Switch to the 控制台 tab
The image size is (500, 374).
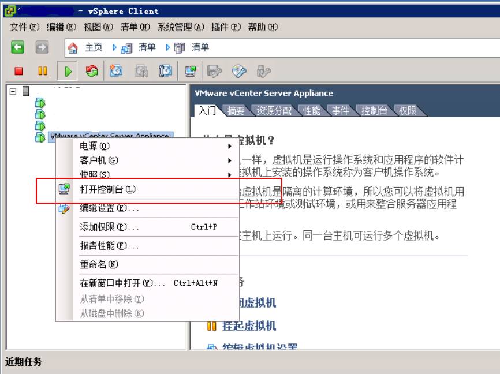click(x=374, y=111)
